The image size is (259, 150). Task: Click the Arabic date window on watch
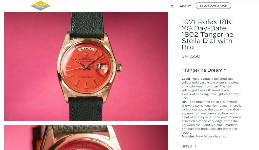tap(101, 67)
